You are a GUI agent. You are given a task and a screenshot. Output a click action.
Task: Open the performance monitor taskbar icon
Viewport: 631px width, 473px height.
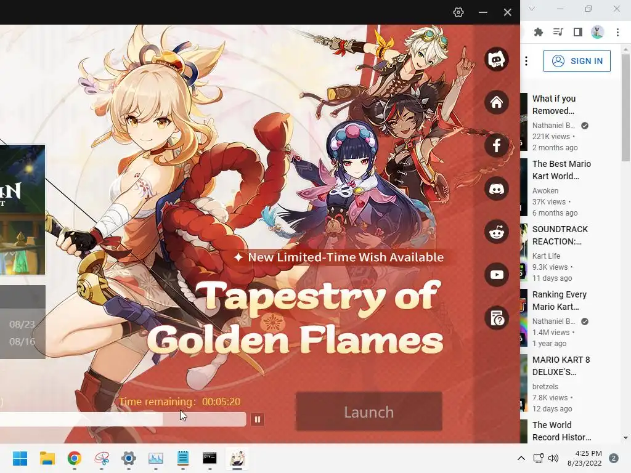coord(156,458)
